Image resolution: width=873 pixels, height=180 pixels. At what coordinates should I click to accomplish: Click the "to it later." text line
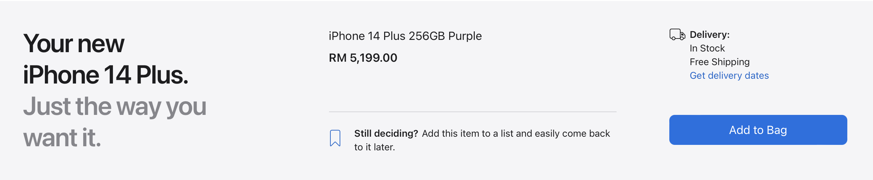pyautogui.click(x=374, y=147)
